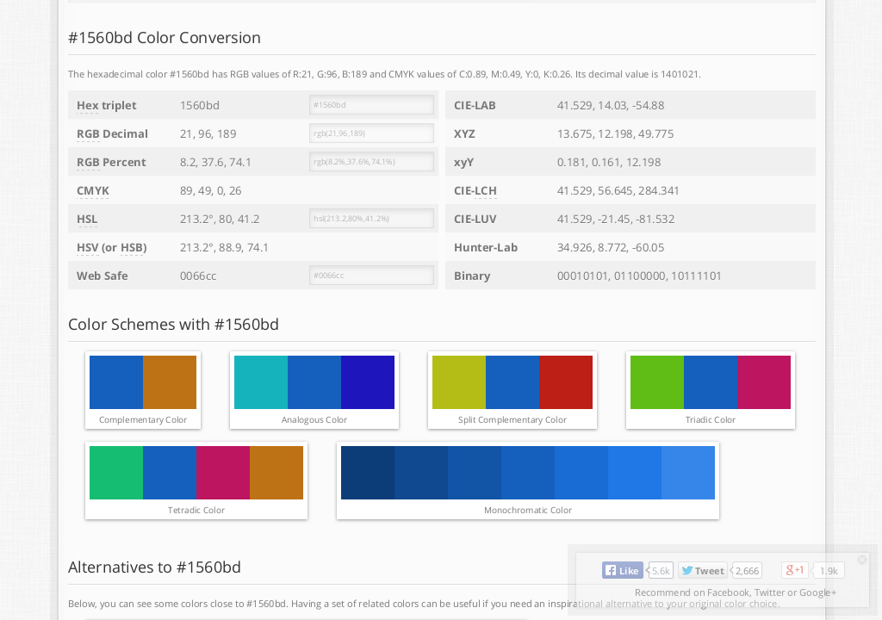
Task: Select the green swatch in Triadic Color
Action: pyautogui.click(x=657, y=382)
